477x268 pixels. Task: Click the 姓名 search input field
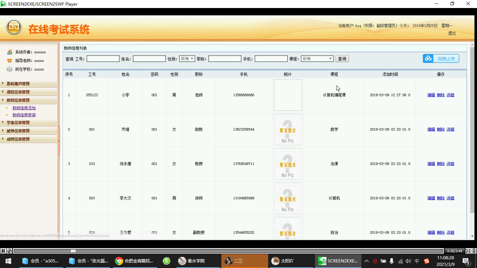[x=149, y=59]
